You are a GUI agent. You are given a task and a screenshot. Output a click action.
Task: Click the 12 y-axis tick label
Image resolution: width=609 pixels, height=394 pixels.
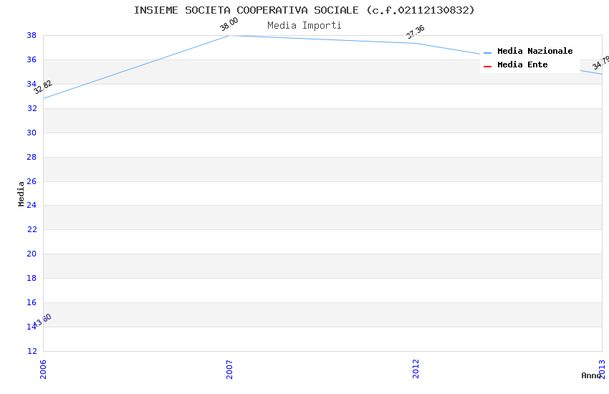(32, 351)
